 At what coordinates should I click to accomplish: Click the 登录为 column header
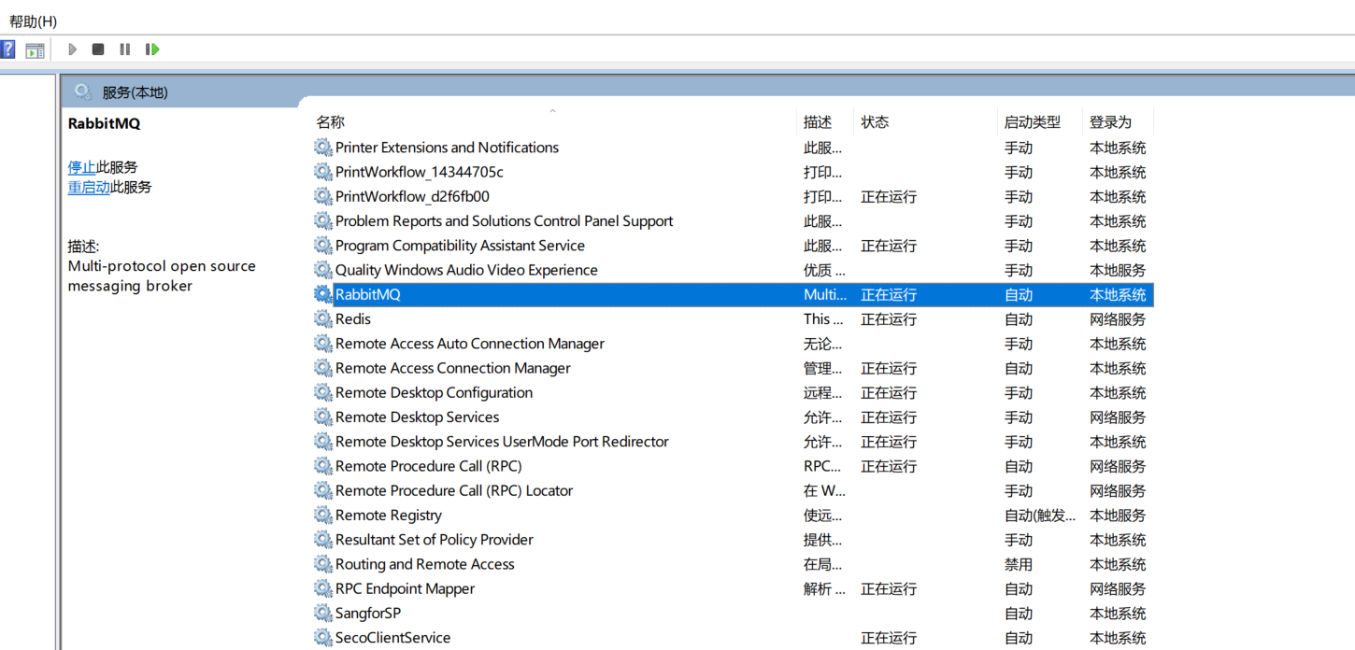click(1110, 122)
